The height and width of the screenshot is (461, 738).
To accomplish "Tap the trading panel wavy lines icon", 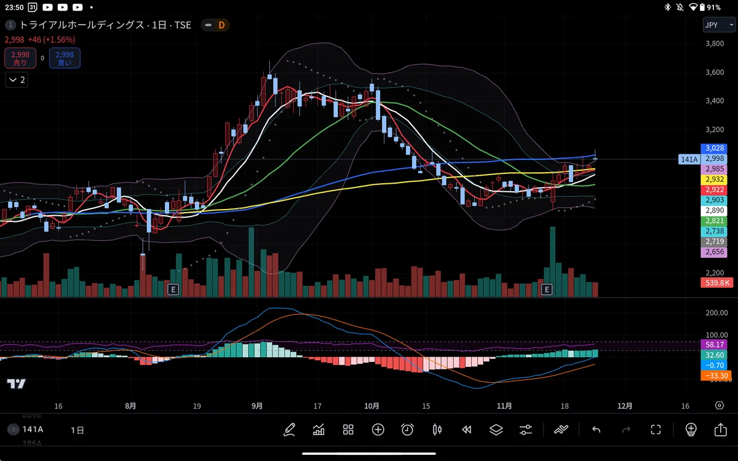I will coord(561,430).
